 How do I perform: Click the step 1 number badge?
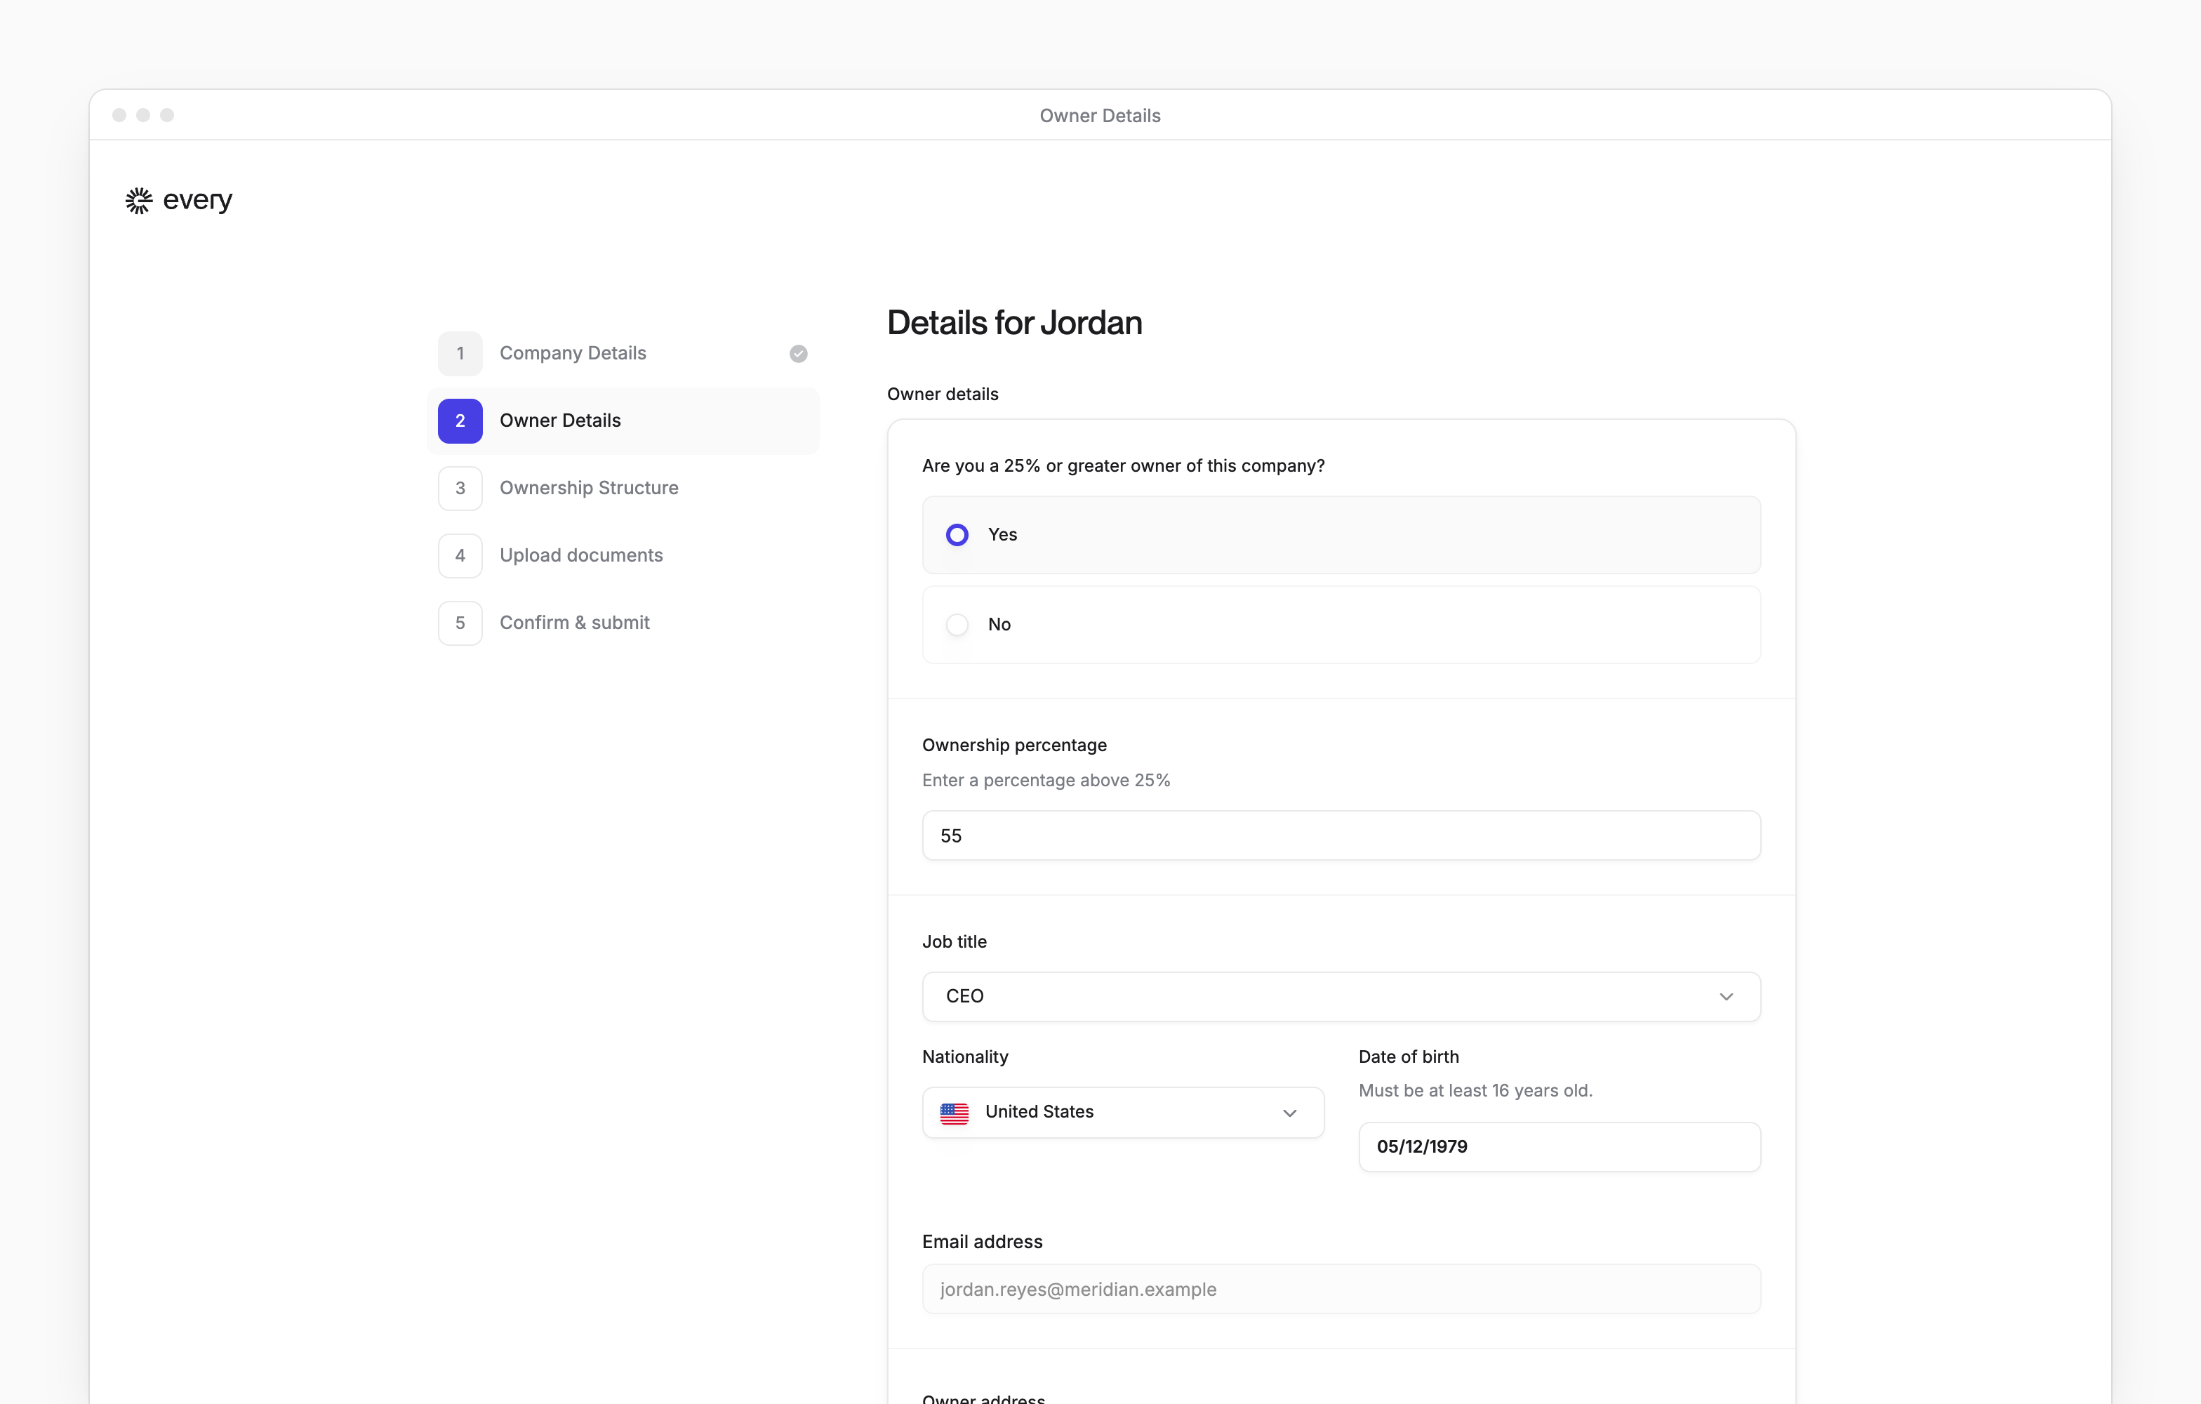(x=460, y=354)
